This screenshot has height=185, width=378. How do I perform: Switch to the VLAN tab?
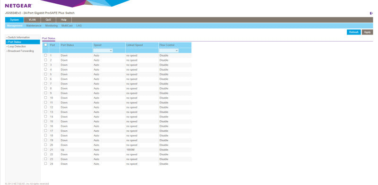point(32,20)
